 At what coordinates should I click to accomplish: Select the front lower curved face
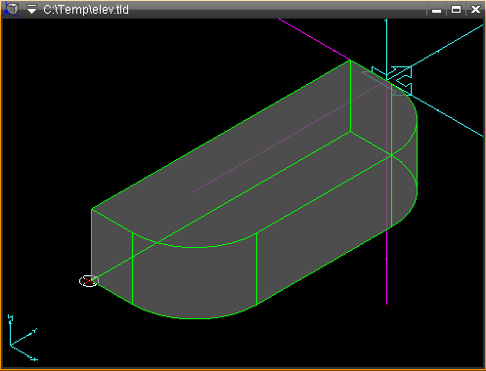click(195, 281)
